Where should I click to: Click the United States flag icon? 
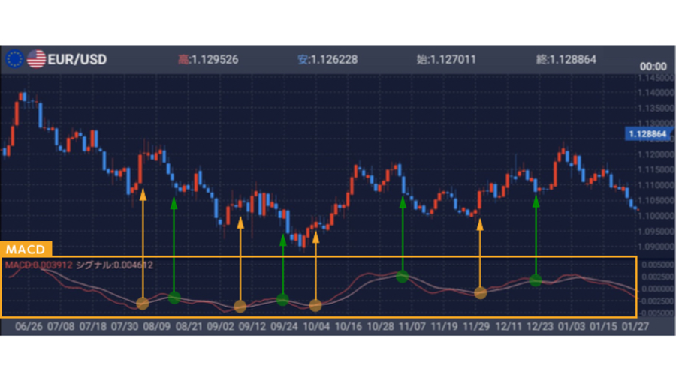35,59
